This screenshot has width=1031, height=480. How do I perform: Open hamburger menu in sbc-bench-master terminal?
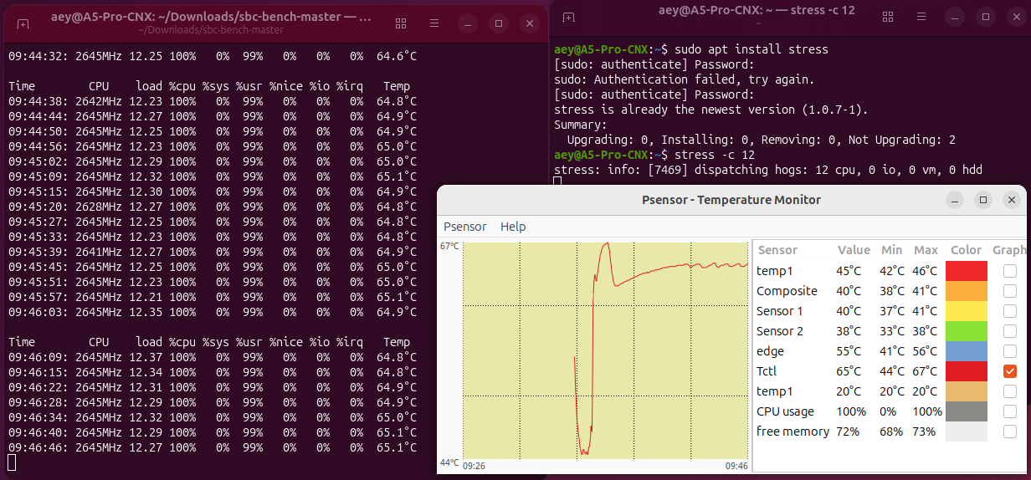[x=433, y=23]
